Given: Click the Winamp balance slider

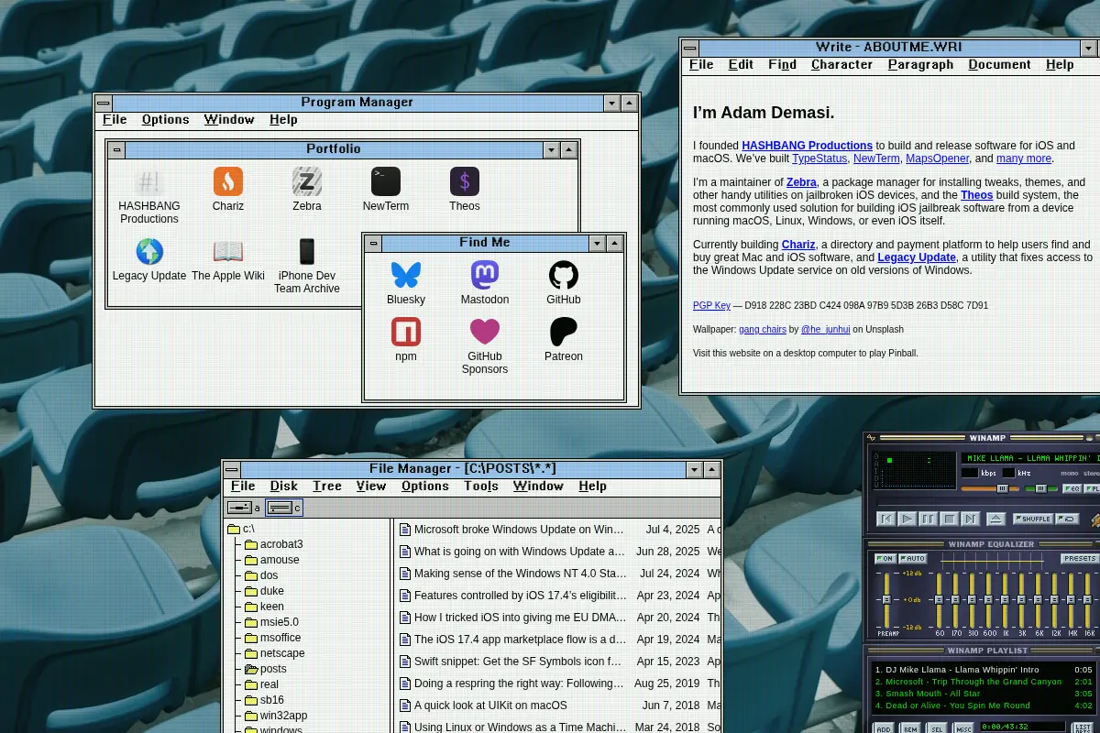Looking at the screenshot, I should (1041, 488).
